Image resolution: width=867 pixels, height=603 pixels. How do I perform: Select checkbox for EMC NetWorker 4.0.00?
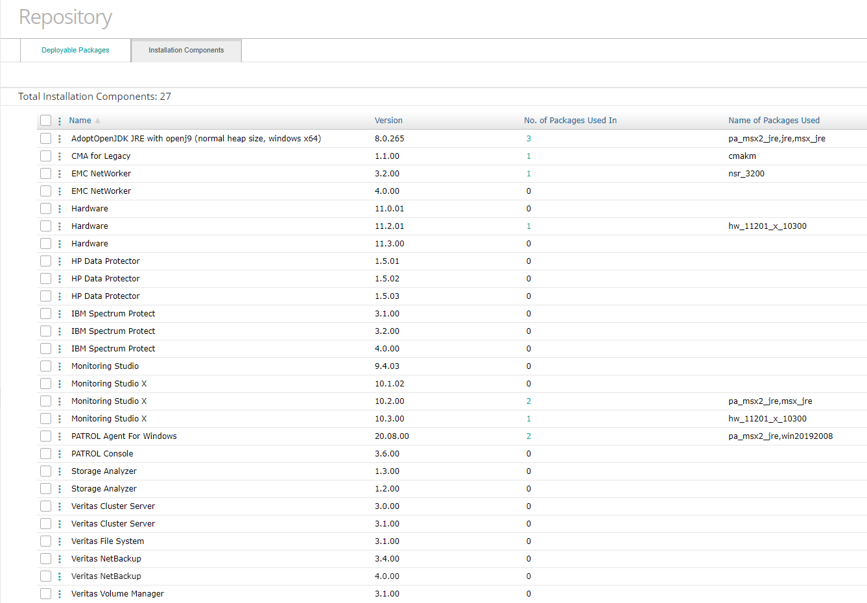(x=45, y=191)
